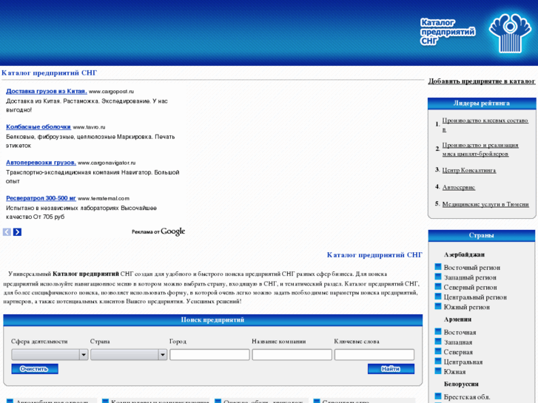Image resolution: width=538 pixels, height=403 pixels.
Task: Open ad 'Колбасные оболочки'
Action: [x=38, y=127]
